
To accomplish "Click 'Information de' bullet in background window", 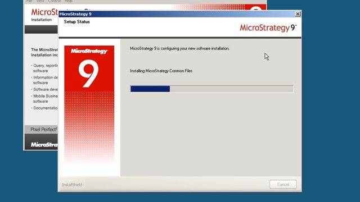I will (x=44, y=80).
